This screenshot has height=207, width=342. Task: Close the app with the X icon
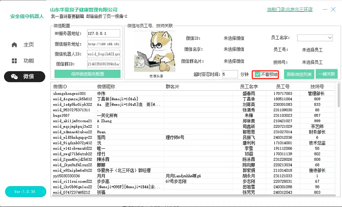coord(333,10)
